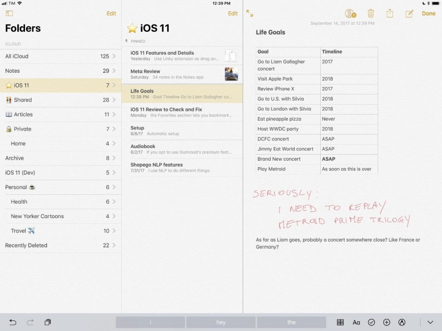Tap the pin icon above the notes list
The image size is (442, 331).
[x=126, y=41]
